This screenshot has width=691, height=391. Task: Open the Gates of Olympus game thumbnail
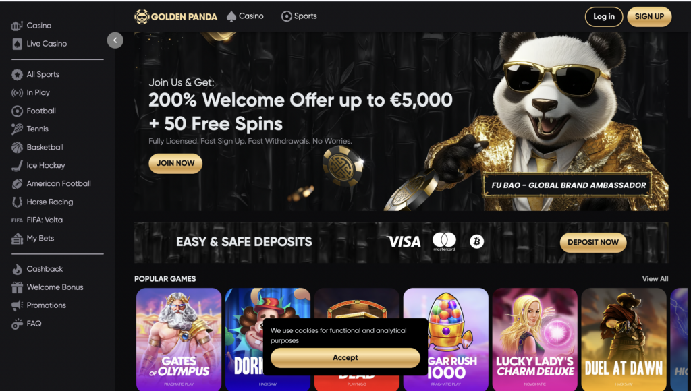(x=178, y=339)
